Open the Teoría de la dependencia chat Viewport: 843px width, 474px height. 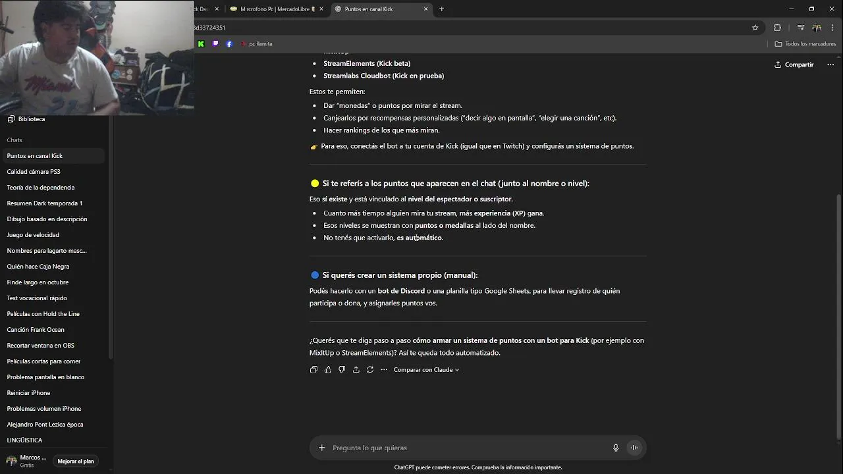point(53,188)
